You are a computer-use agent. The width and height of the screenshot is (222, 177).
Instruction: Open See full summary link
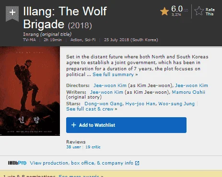(115, 75)
